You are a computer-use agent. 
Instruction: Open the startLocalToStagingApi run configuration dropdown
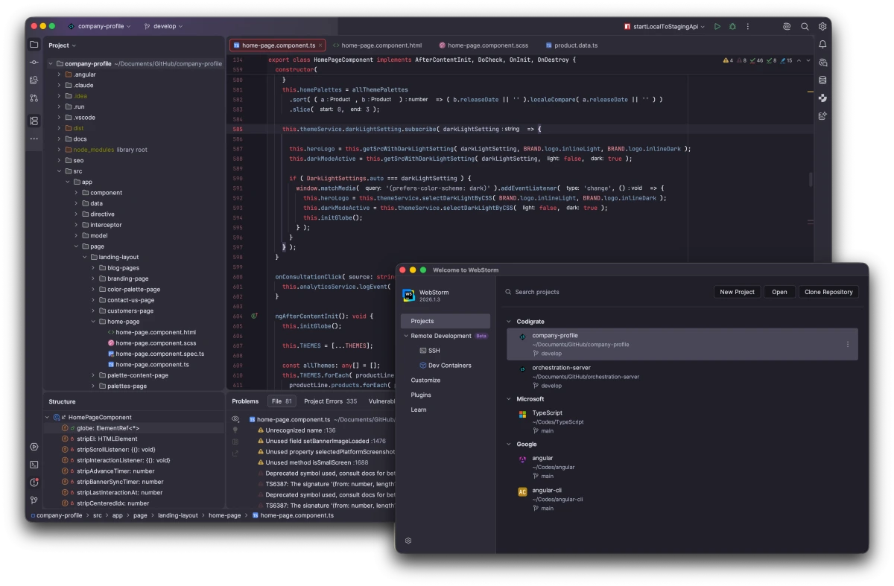click(x=665, y=26)
